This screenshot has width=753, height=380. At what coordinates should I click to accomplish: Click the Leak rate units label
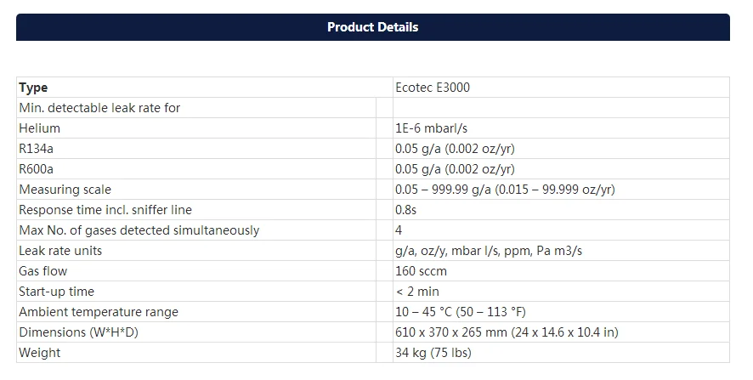tap(60, 251)
